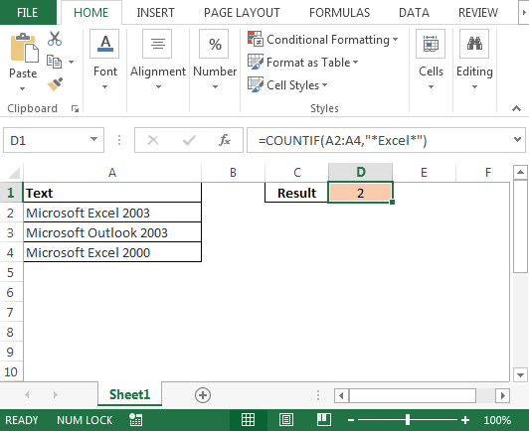Click zoom out minus button
The image size is (529, 431).
351,420
